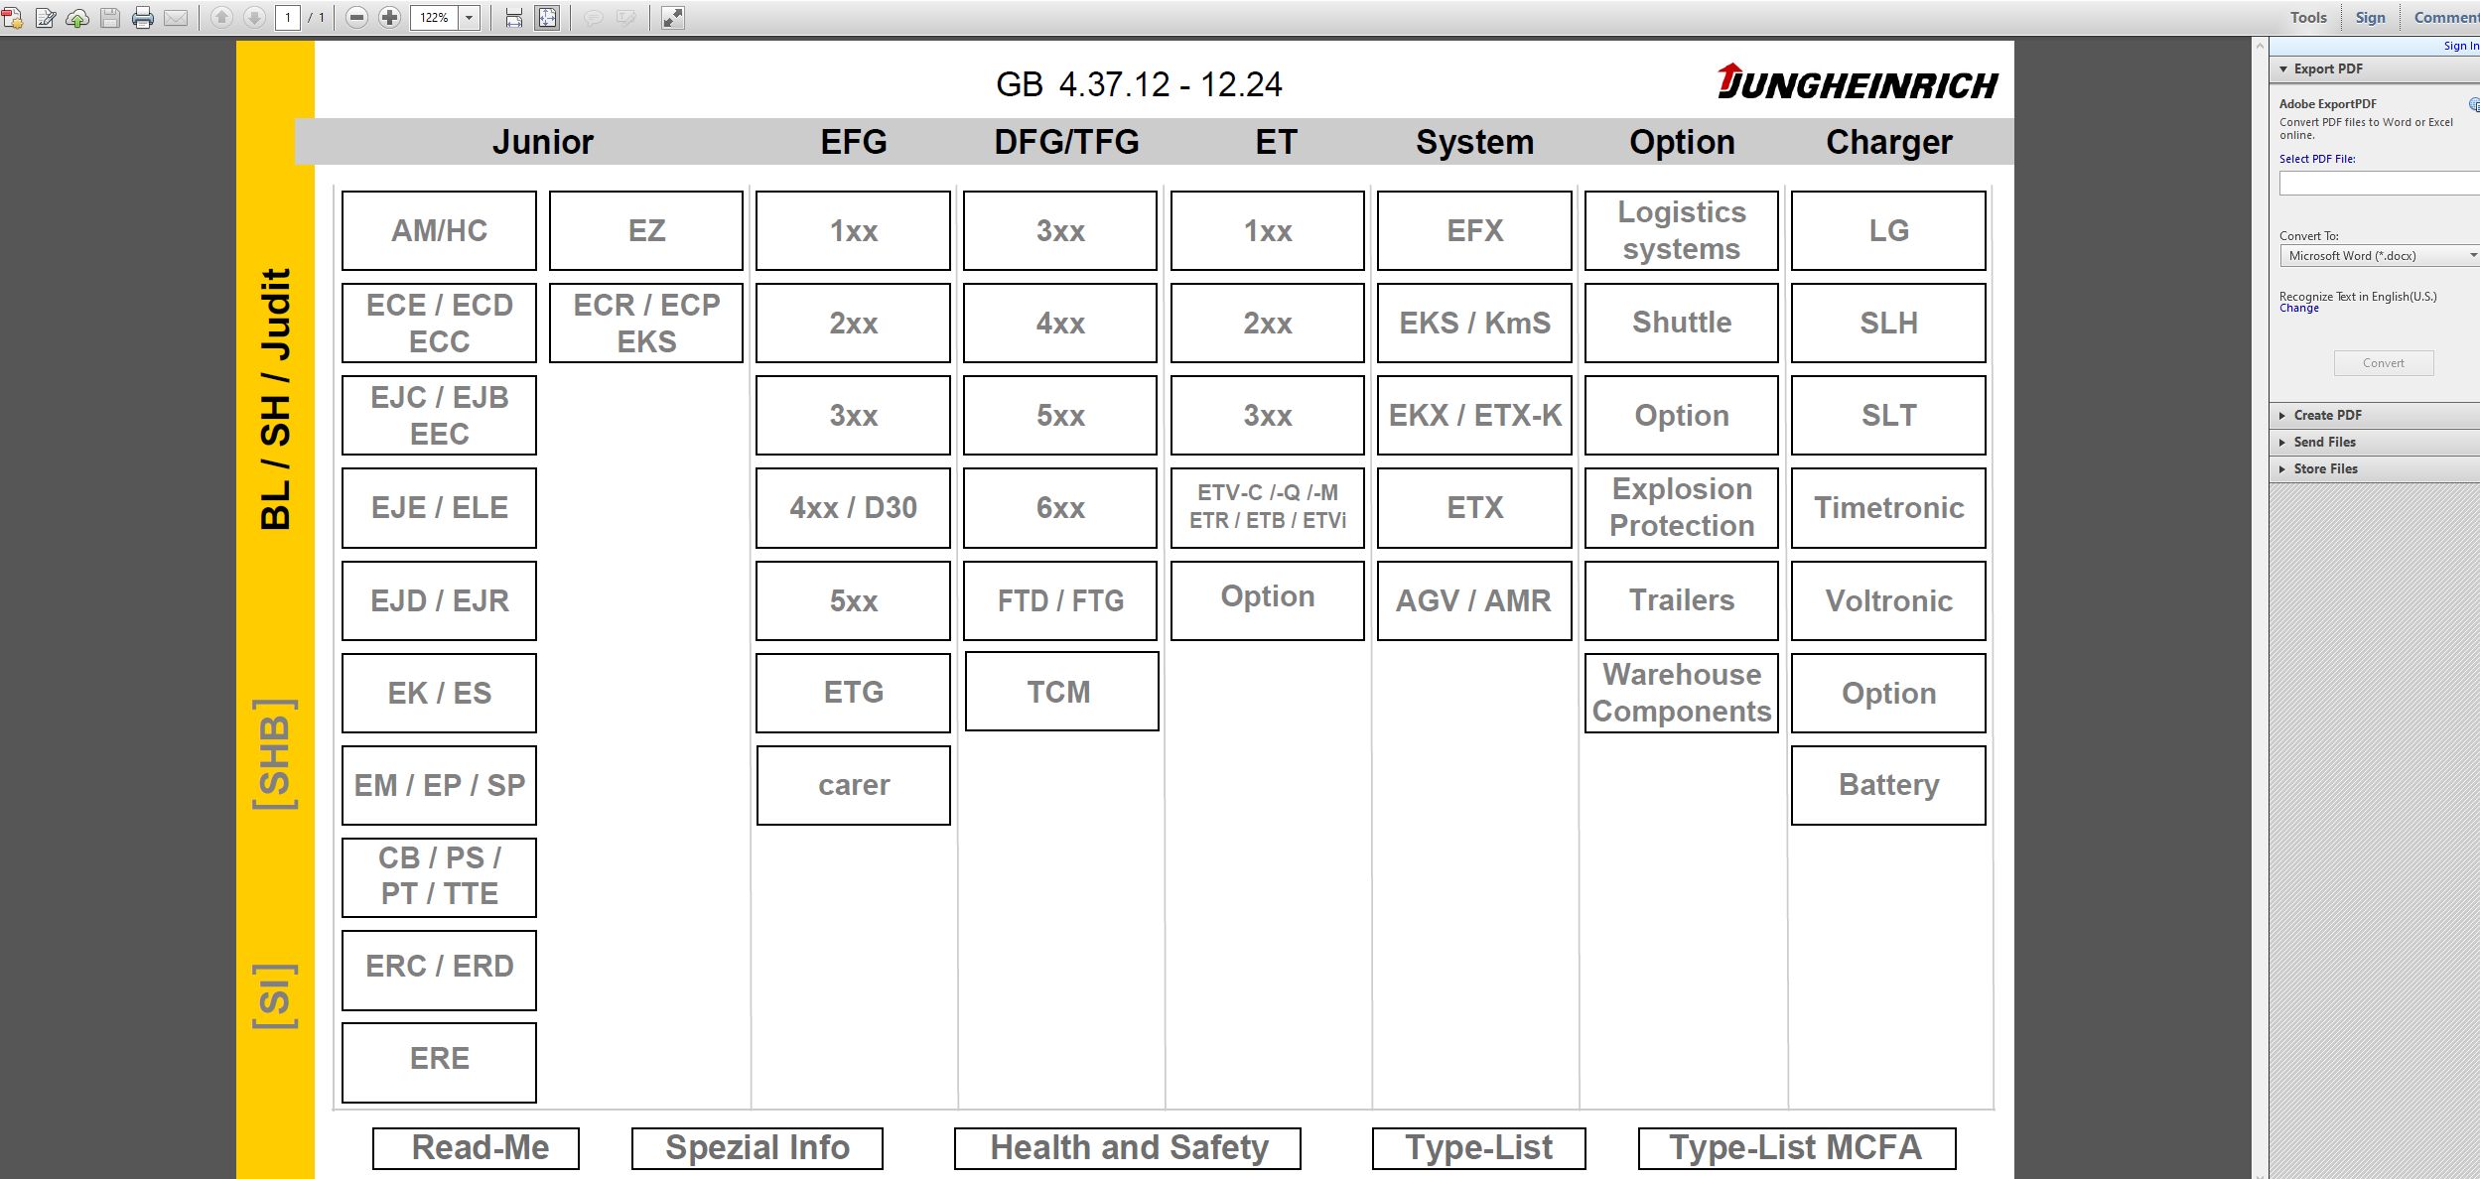Click the 122% zoom value field
2480x1179 pixels.
(435, 17)
